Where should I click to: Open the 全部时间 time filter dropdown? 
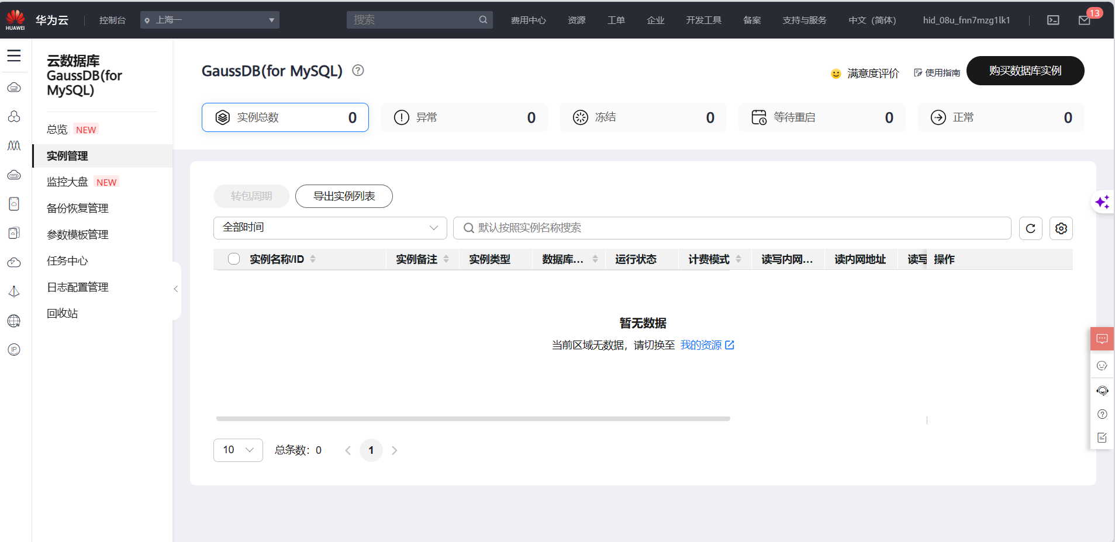(330, 228)
